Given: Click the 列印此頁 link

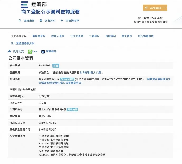Looking at the screenshot, I should [18, 51].
